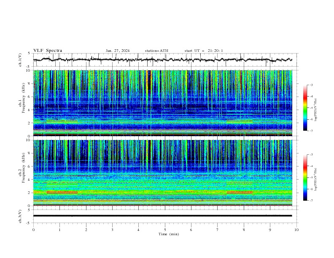
Task: Select the date text "Jan. 27, 2024"
Action: pos(118,51)
